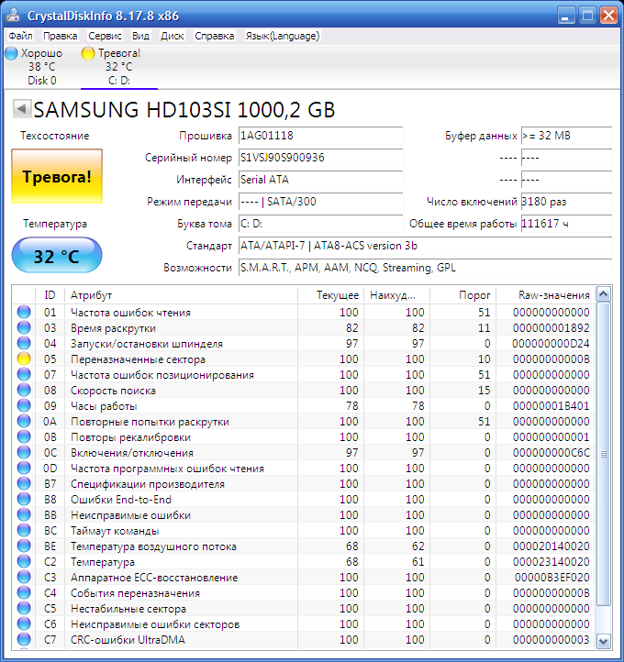Click the Атрибут column header

182,294
